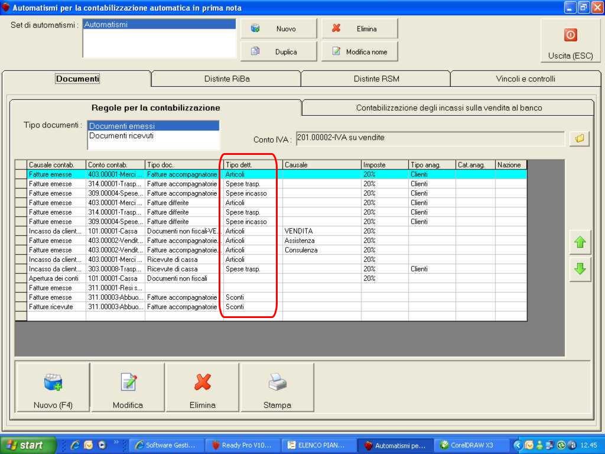Click the Imposte column header
This screenshot has height=454, width=605.
[385, 165]
